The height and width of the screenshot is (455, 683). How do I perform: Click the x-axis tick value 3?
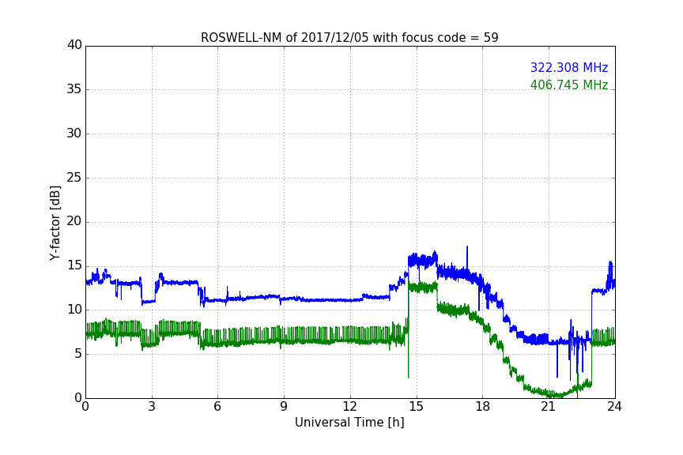point(152,407)
